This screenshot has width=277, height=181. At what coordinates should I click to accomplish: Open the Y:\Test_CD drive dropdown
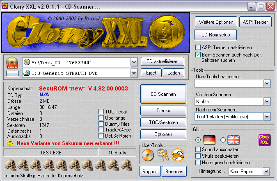pyautogui.click(x=134, y=62)
